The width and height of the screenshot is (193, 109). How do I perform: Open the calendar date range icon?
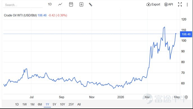tap(71, 4)
